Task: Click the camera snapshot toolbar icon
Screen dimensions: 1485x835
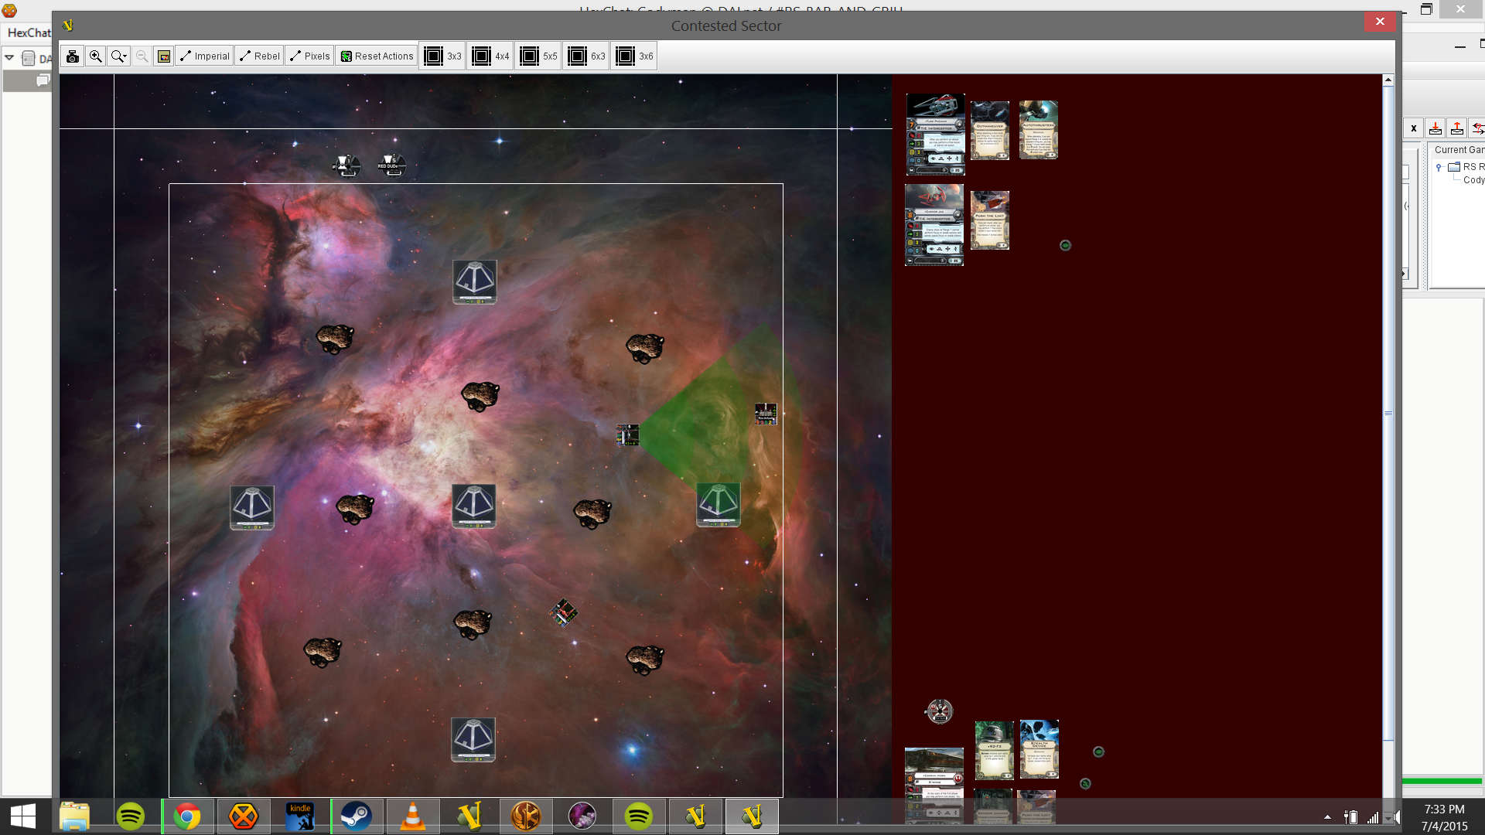Action: click(72, 56)
